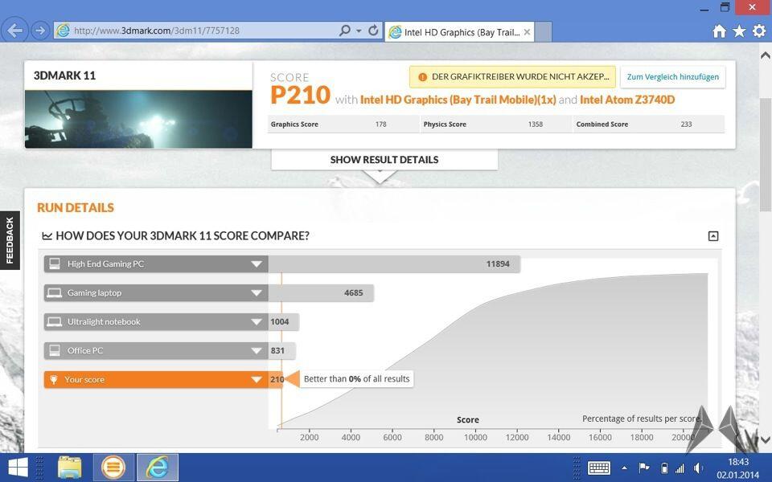This screenshot has width=772, height=482.
Task: Refresh the page with the reload icon
Action: pos(373,31)
